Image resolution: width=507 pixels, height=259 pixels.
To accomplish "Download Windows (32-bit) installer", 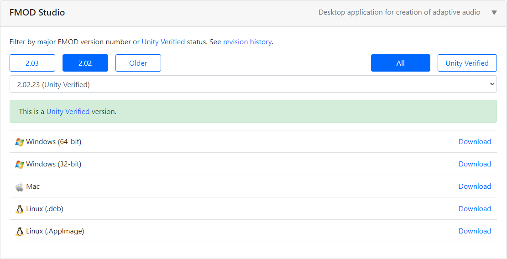I will pos(475,164).
